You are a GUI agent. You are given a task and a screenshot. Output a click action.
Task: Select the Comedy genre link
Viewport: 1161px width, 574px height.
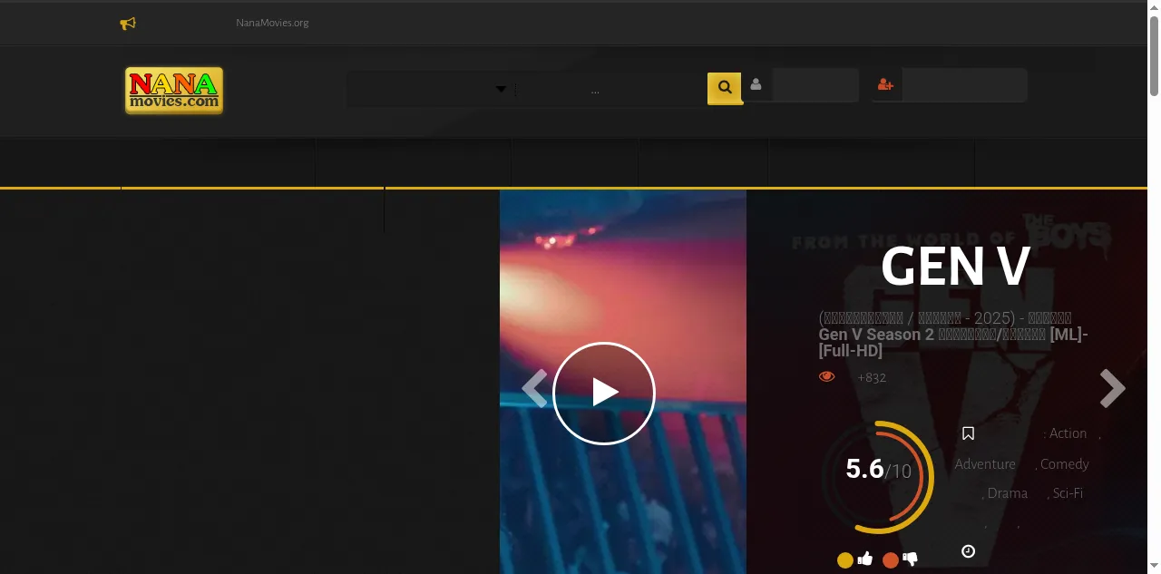tap(1065, 463)
